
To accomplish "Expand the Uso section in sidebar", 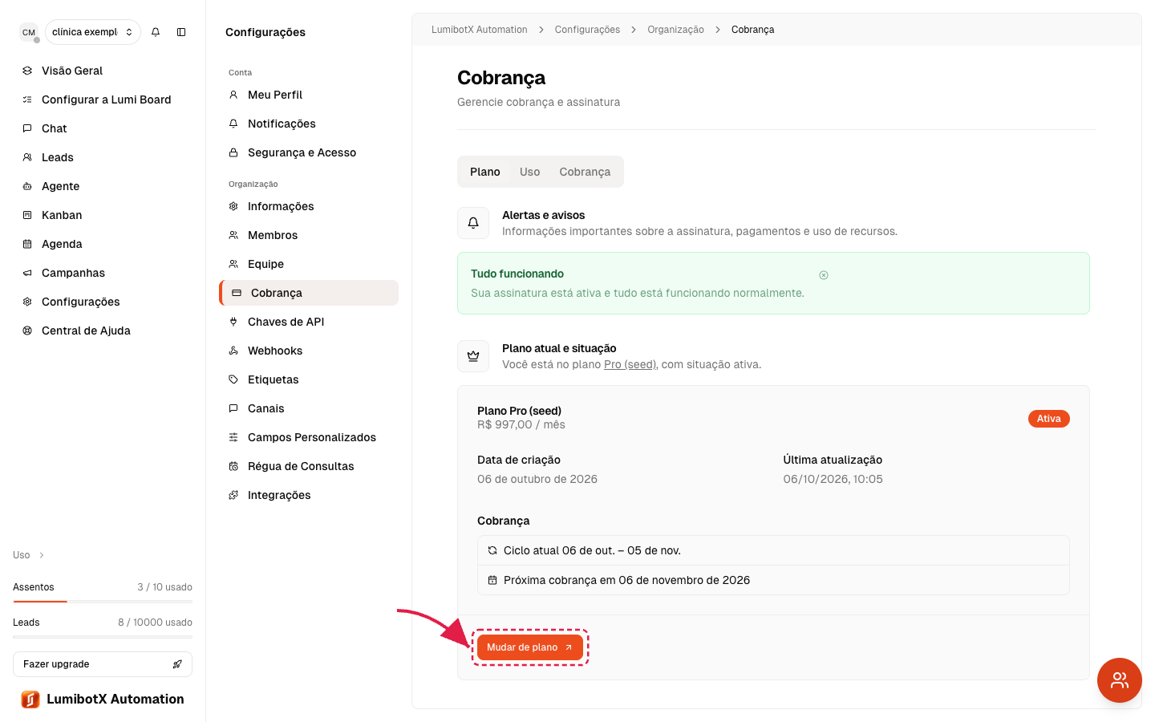I will coord(29,555).
